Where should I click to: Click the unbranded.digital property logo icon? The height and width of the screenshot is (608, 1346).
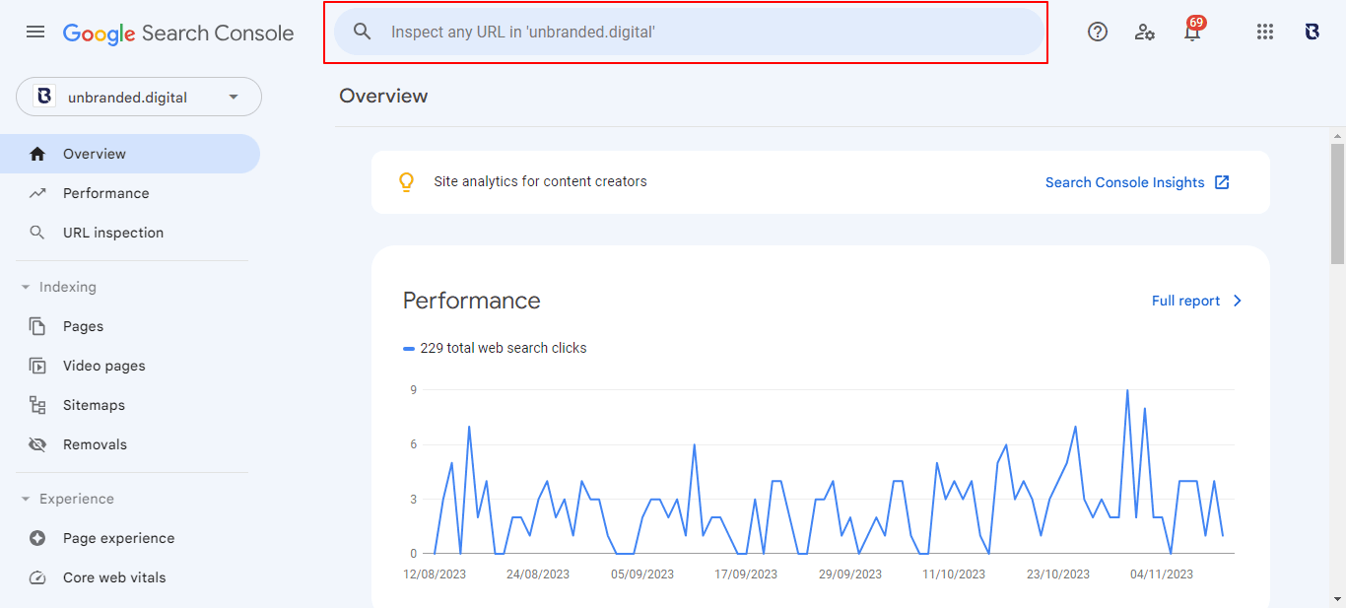coord(44,97)
